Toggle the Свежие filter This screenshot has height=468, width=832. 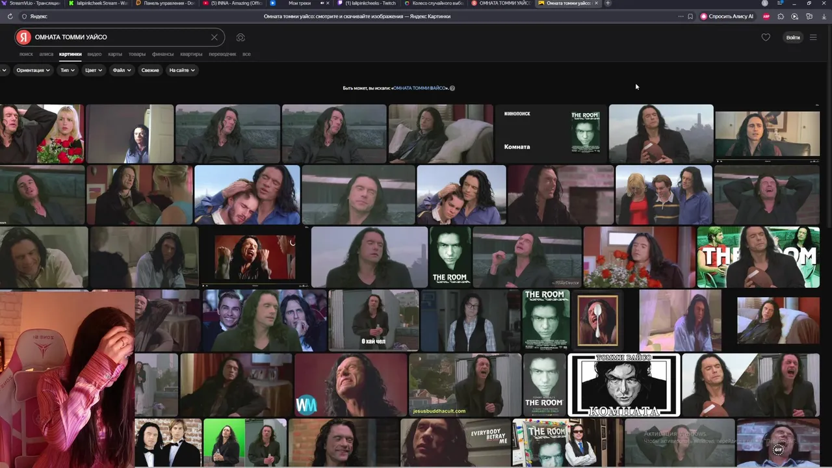coord(150,70)
